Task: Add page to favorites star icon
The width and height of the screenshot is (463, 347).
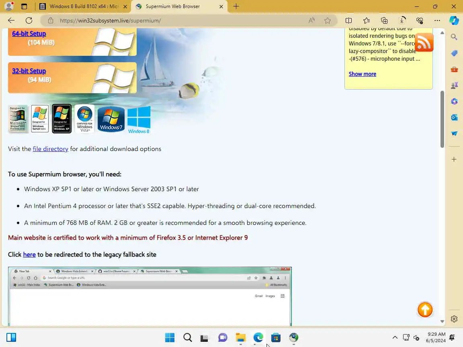Action: pos(328,20)
